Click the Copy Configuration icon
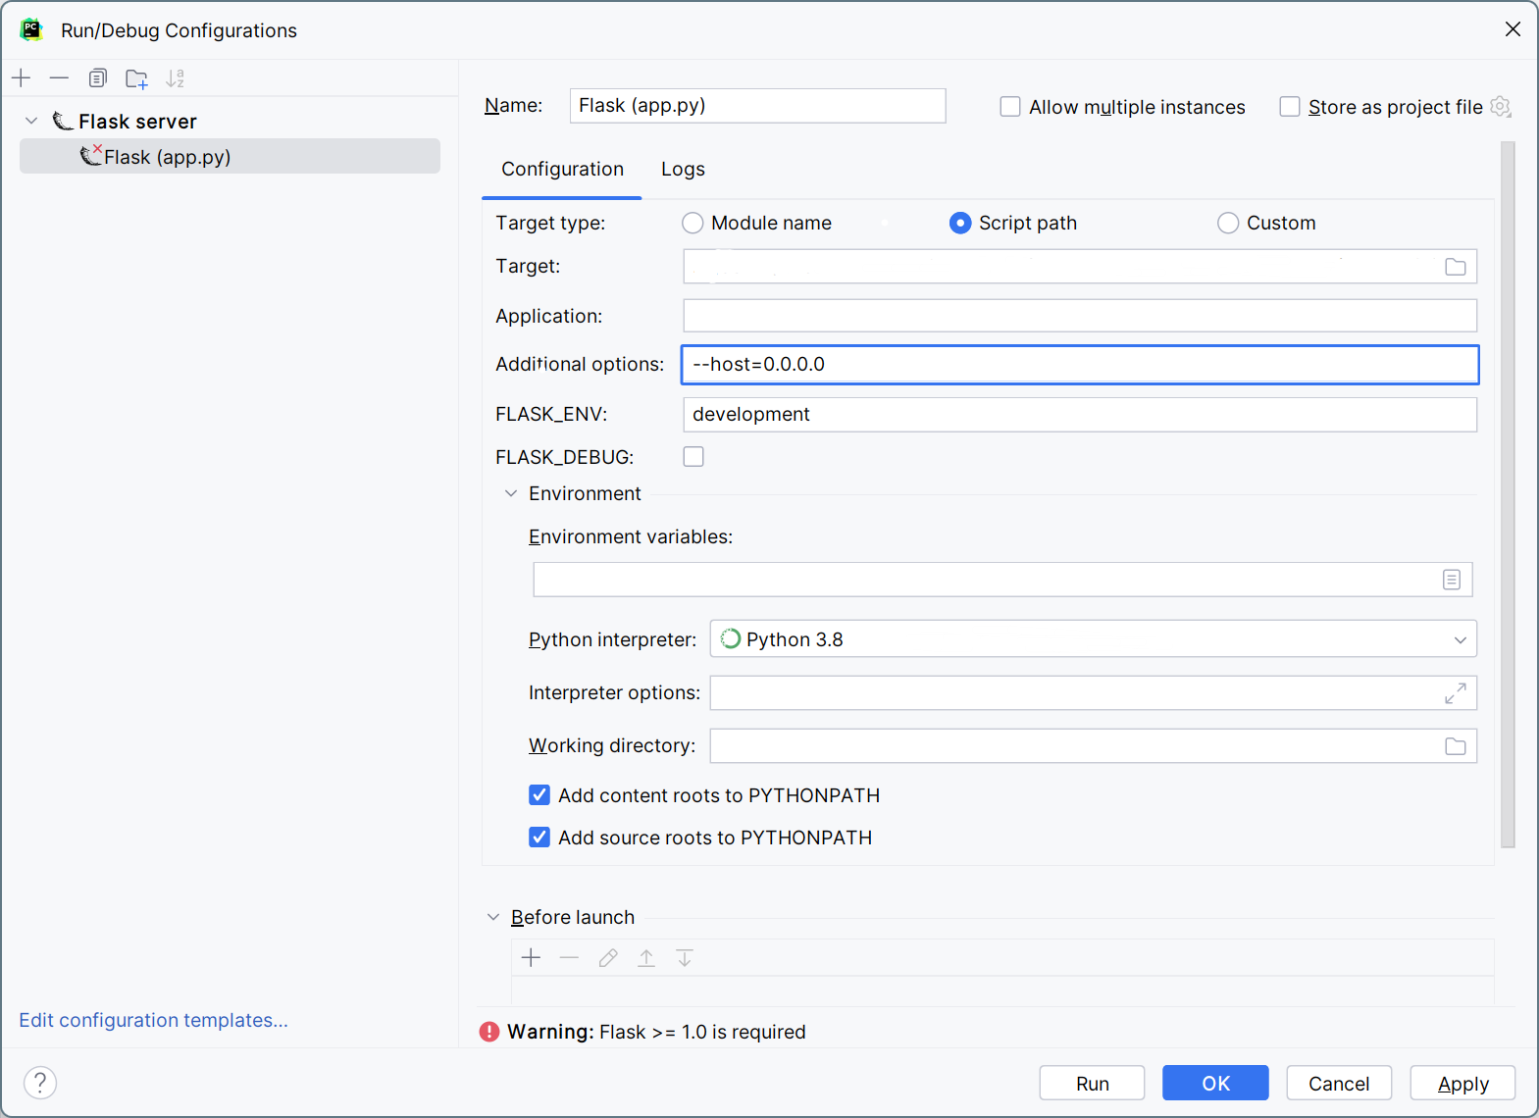The height and width of the screenshot is (1118, 1539). [97, 78]
